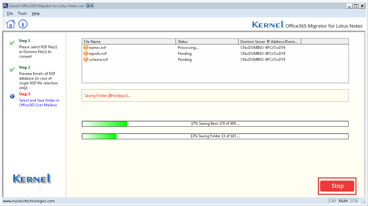
Task: Click the reports.nsf file name
Action: 98,54
